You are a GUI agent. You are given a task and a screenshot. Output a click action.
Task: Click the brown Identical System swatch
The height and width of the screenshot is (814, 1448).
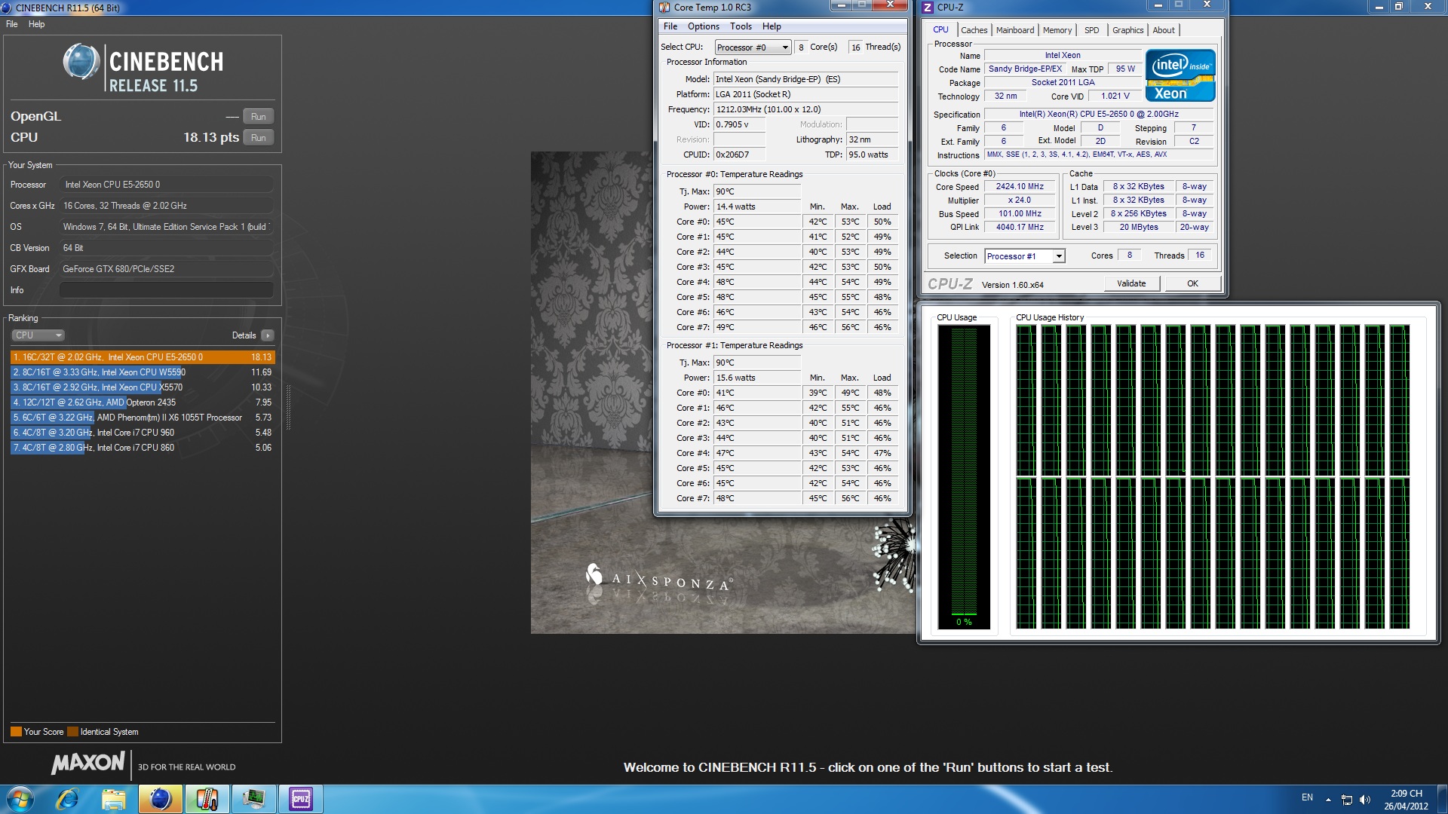point(72,732)
